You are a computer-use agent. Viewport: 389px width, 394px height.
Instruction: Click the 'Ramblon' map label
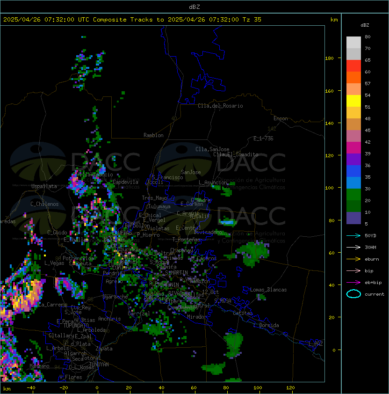pyautogui.click(x=153, y=135)
